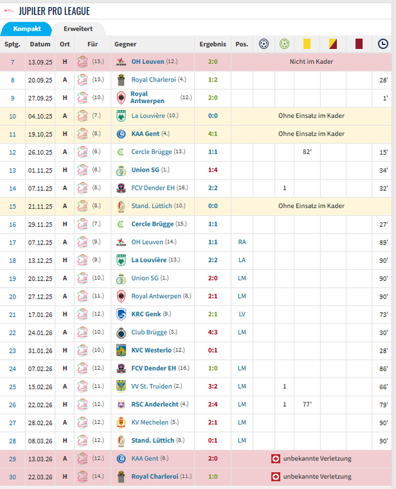Click LV position in KRC Genk row
The width and height of the screenshot is (396, 489).
[x=242, y=314]
